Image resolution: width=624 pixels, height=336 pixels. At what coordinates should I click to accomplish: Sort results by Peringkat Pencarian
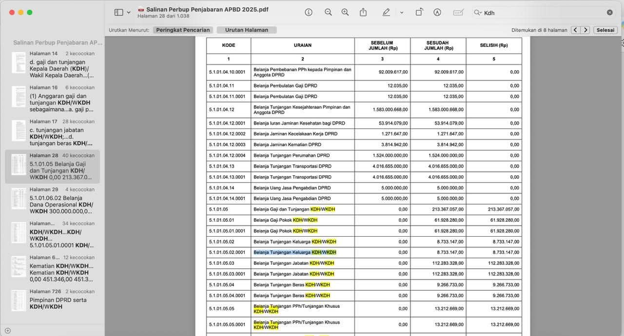pyautogui.click(x=183, y=30)
